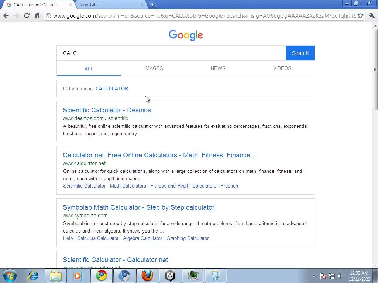Focus the CALC search input field
This screenshot has height=283, width=378.
(x=171, y=53)
